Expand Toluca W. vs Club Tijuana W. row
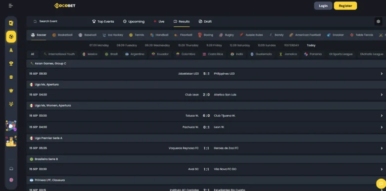Screen dimensions: 386x191 (x=206, y=116)
